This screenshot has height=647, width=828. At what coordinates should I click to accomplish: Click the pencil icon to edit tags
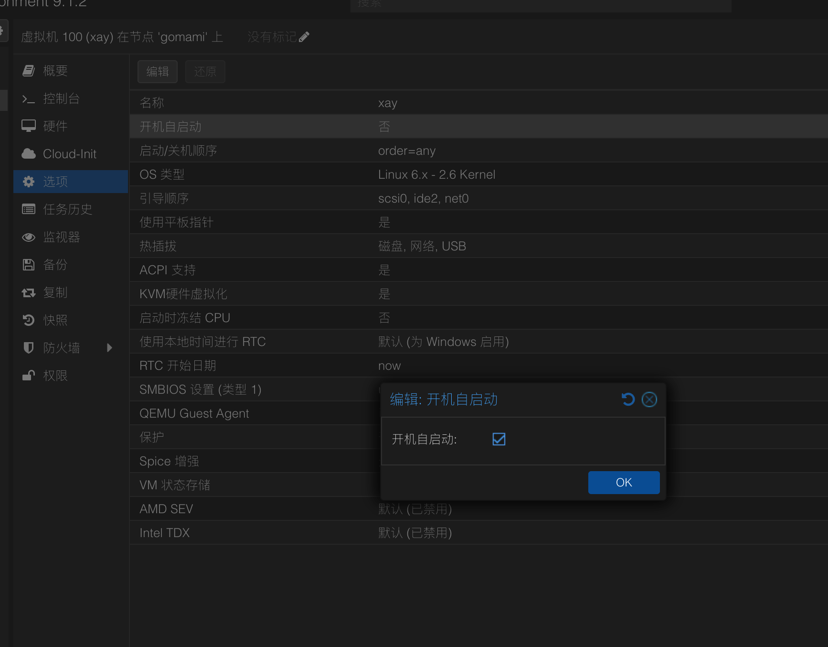click(304, 37)
